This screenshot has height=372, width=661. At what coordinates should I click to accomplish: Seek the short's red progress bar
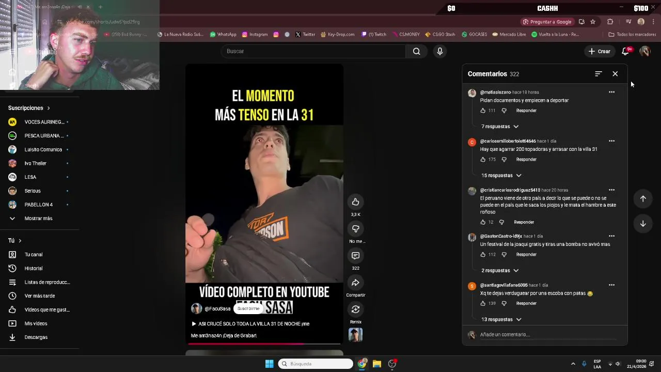264,343
